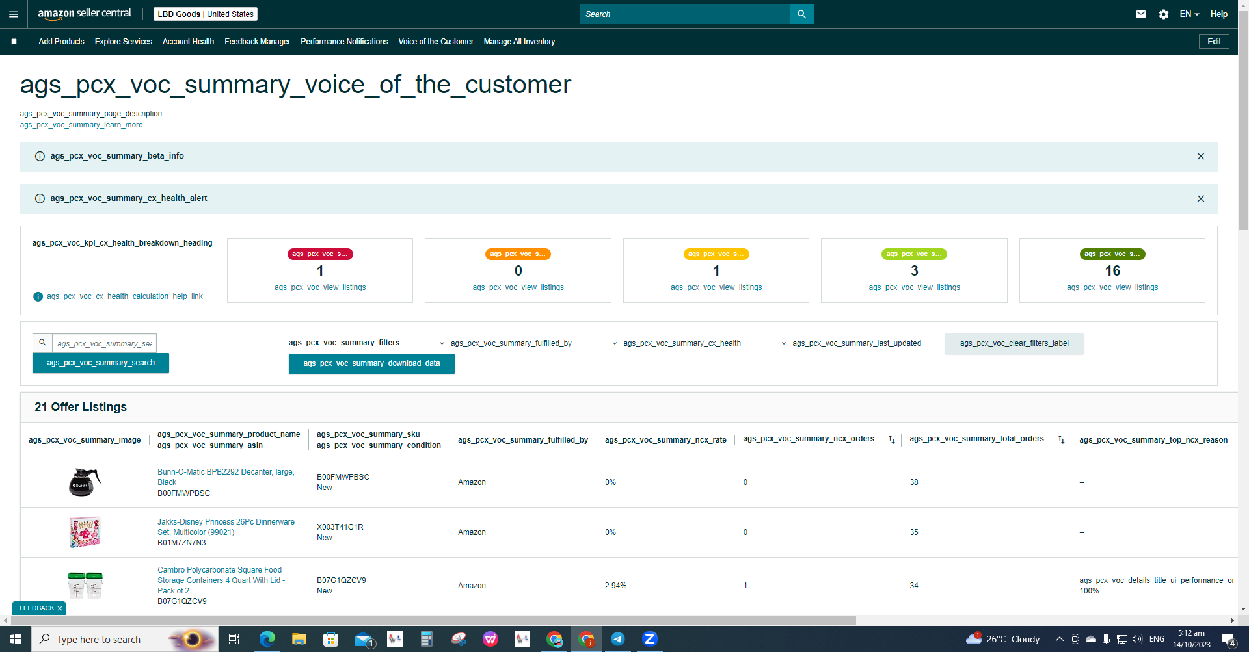Dismiss the cx health alert banner
Viewport: 1249px width, 652px height.
coord(1201,198)
